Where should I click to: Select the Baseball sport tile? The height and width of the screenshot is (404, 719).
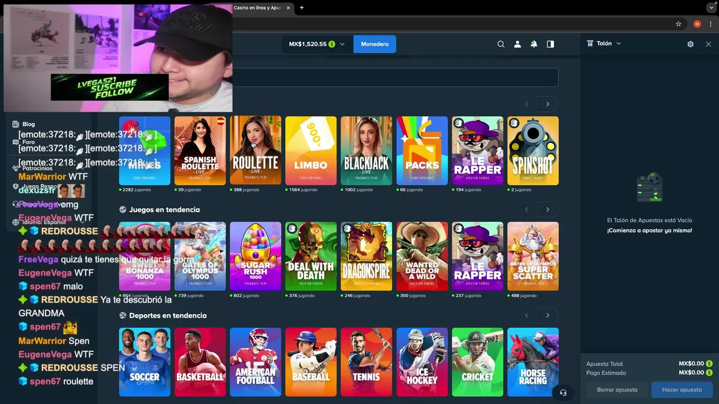pyautogui.click(x=311, y=362)
